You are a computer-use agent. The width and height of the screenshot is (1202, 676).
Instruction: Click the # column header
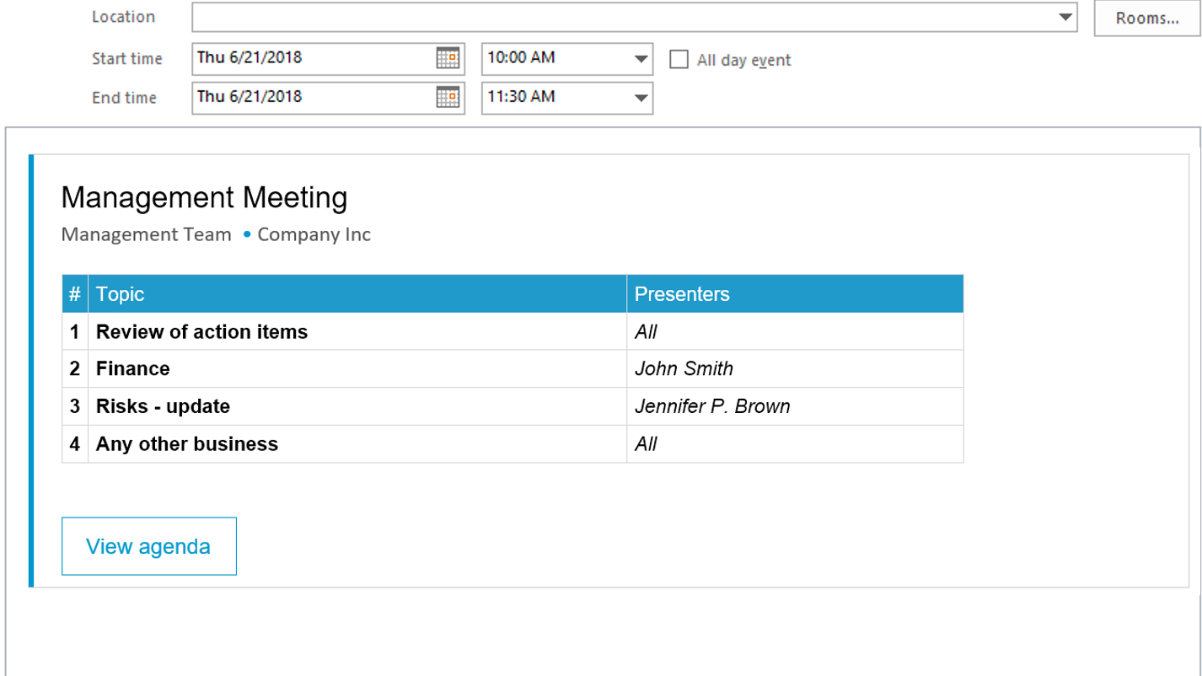click(x=75, y=293)
